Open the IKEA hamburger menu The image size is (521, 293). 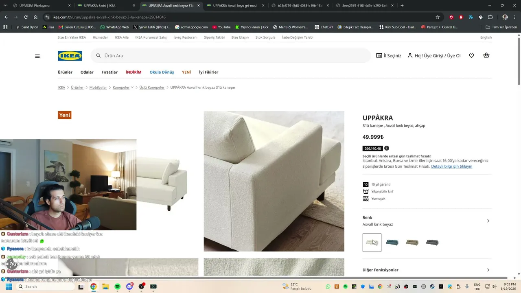click(x=37, y=56)
